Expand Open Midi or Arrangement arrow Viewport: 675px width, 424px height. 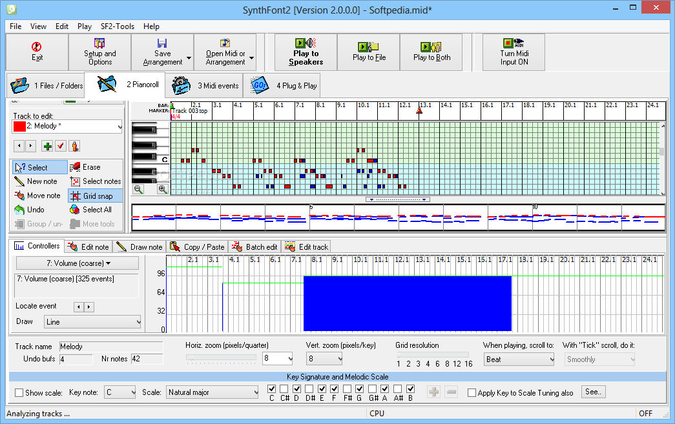tap(252, 58)
